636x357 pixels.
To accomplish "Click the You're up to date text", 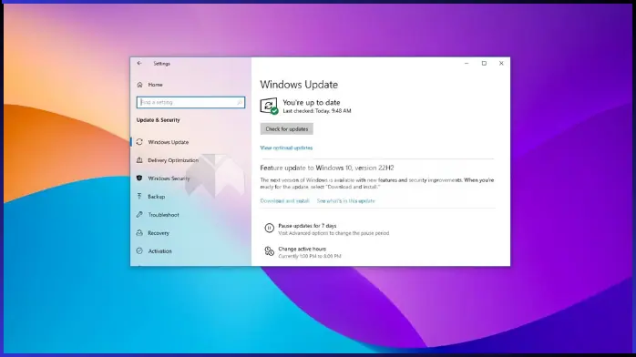I will [x=312, y=103].
